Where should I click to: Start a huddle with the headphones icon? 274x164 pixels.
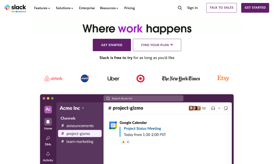(x=213, y=108)
